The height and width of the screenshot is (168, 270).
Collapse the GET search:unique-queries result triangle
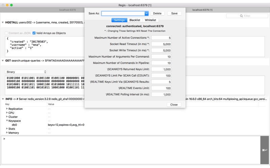[x=3, y=61]
